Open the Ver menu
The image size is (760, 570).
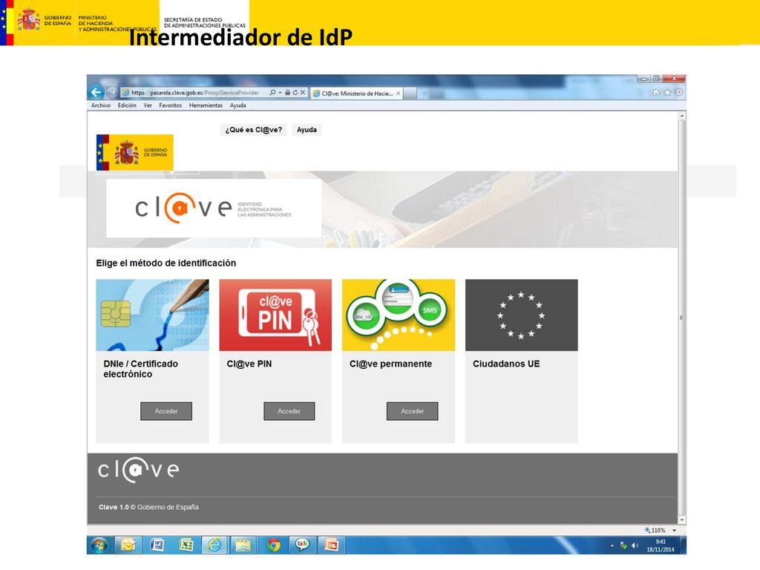coord(148,105)
